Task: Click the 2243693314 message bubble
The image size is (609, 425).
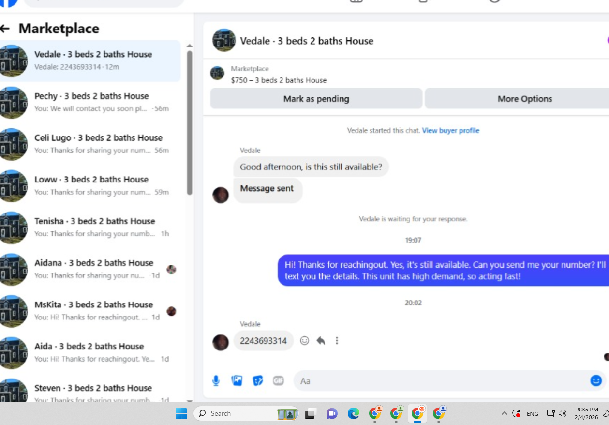Action: tap(264, 341)
